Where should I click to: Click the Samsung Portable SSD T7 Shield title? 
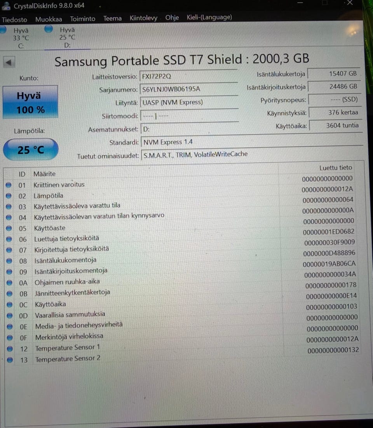(x=182, y=60)
